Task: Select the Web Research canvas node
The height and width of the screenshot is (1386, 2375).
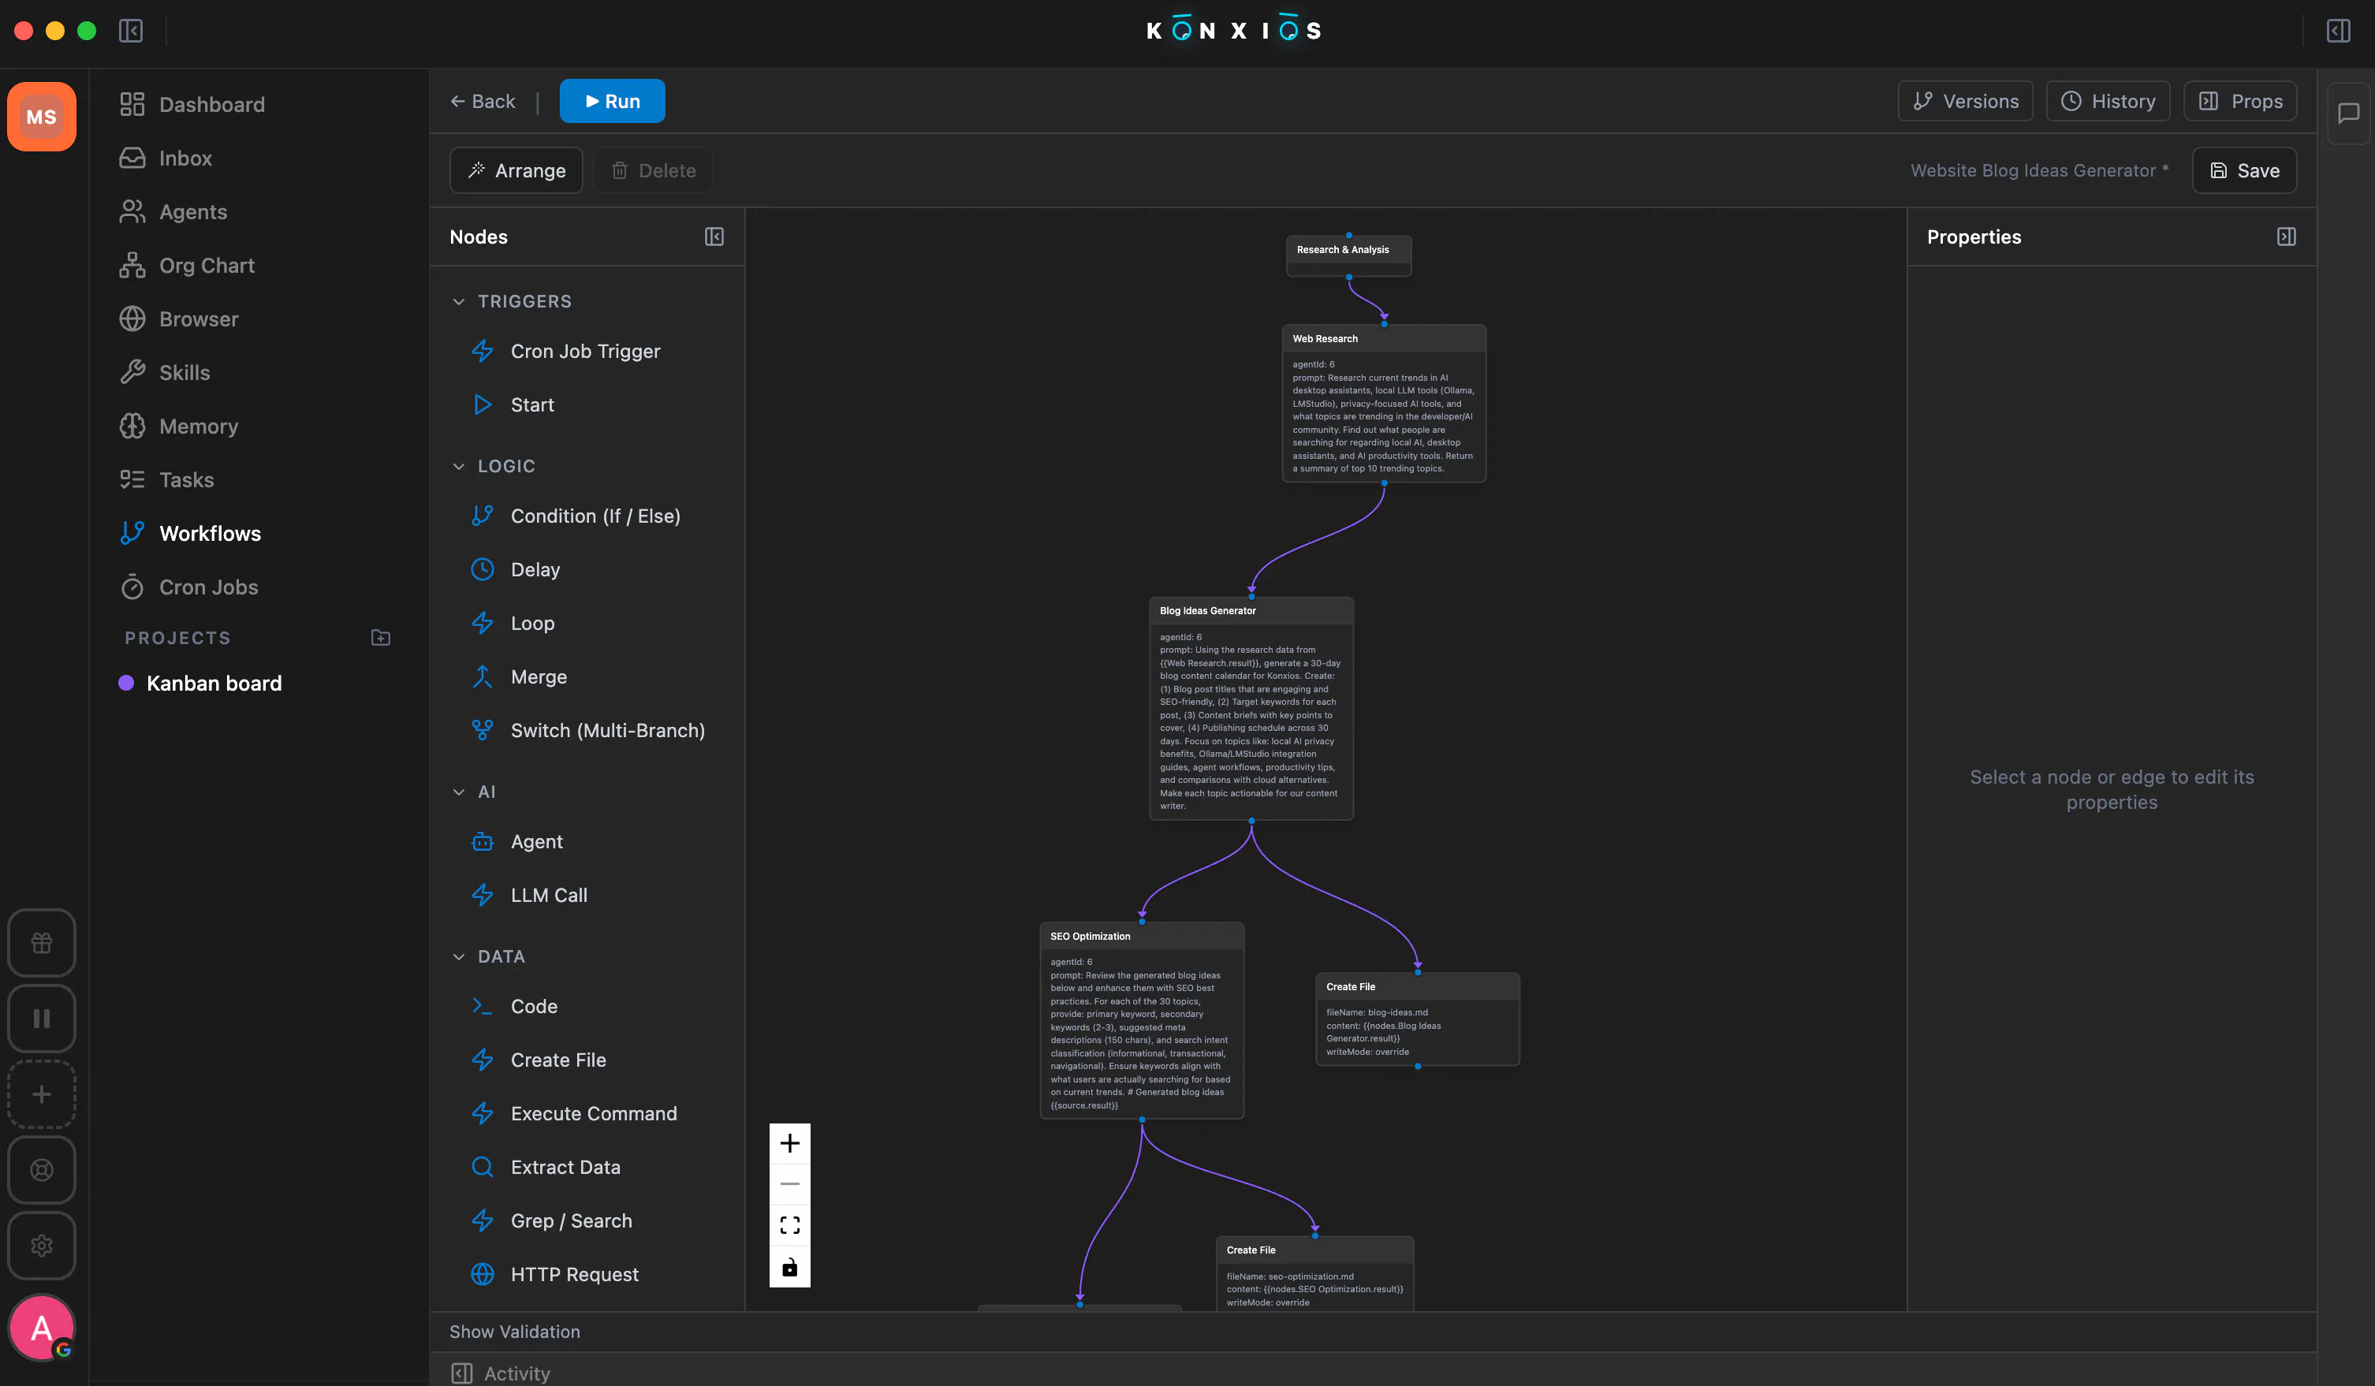Action: point(1384,404)
